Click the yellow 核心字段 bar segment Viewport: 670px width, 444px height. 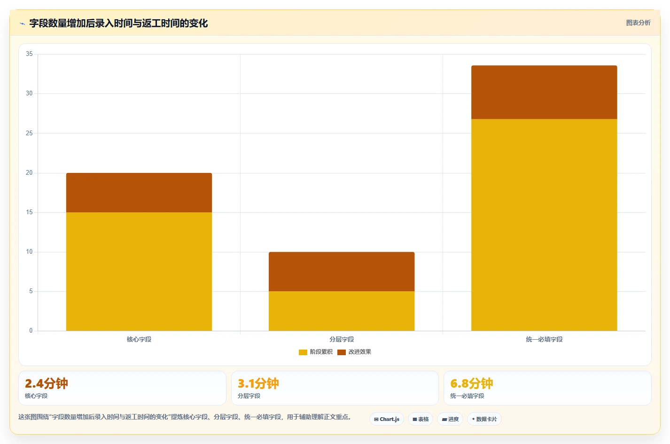139,272
